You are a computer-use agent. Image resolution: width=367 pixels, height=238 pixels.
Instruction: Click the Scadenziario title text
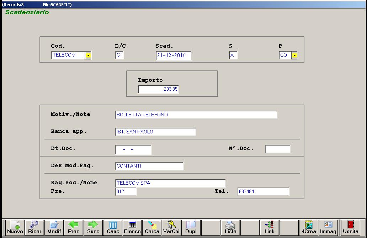pos(27,12)
